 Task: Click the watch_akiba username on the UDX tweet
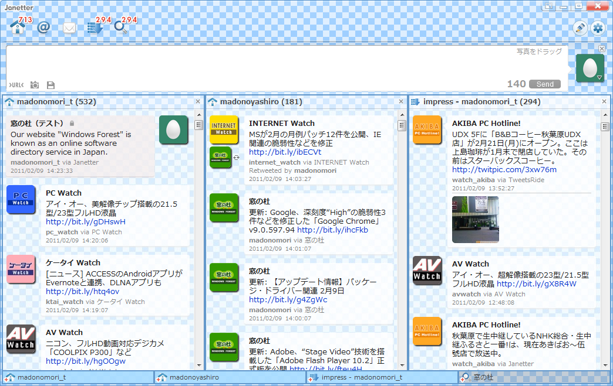473,180
